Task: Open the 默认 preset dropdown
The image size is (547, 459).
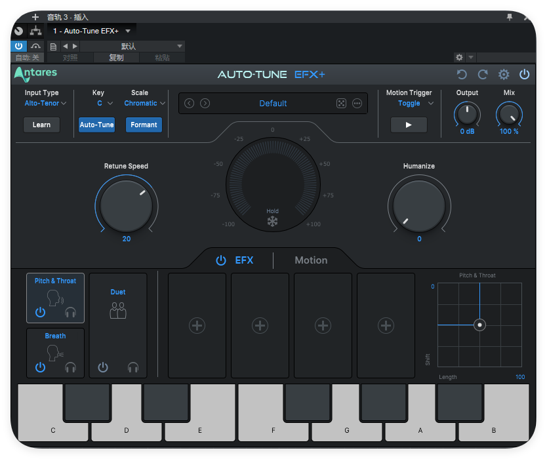Action: pos(132,46)
